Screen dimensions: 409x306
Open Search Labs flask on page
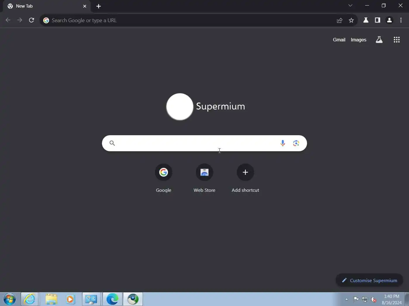(379, 40)
